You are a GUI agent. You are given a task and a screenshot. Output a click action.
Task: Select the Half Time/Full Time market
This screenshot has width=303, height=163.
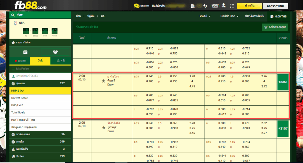(x=40, y=120)
